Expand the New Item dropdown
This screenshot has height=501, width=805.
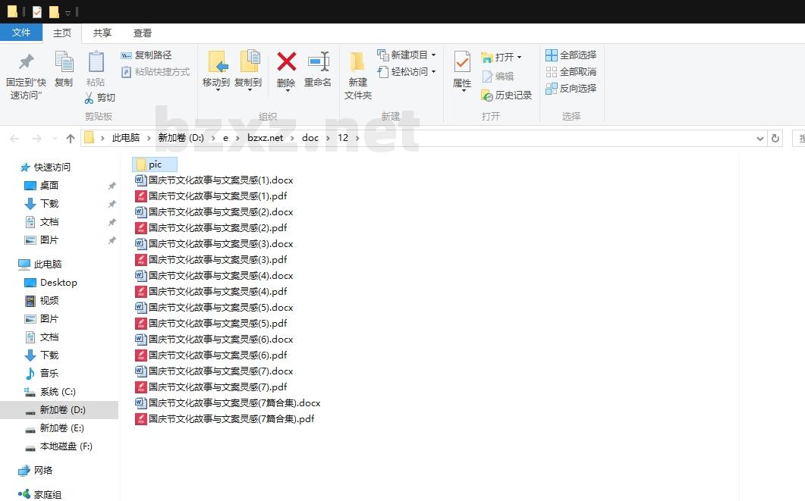click(x=433, y=55)
